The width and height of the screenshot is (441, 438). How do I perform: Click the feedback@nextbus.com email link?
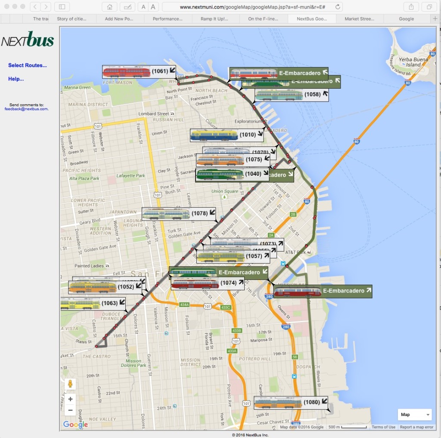coord(26,109)
